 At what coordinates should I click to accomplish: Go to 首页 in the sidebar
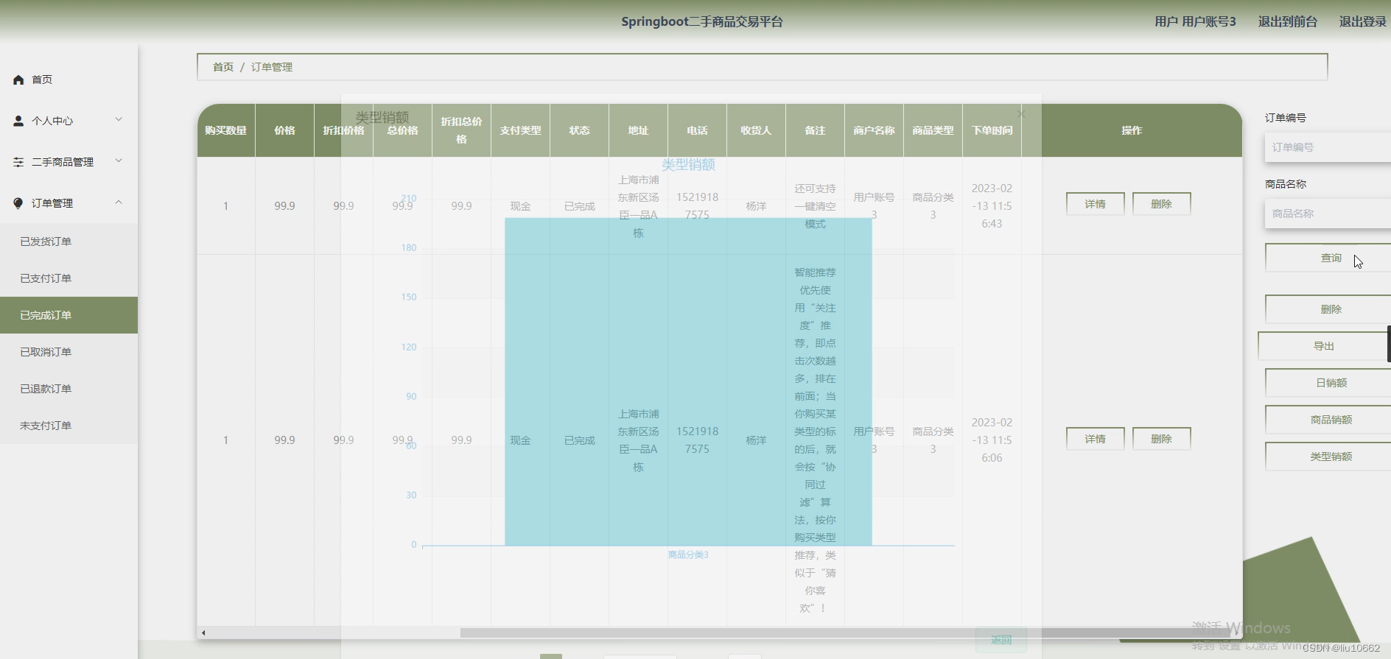coord(42,80)
